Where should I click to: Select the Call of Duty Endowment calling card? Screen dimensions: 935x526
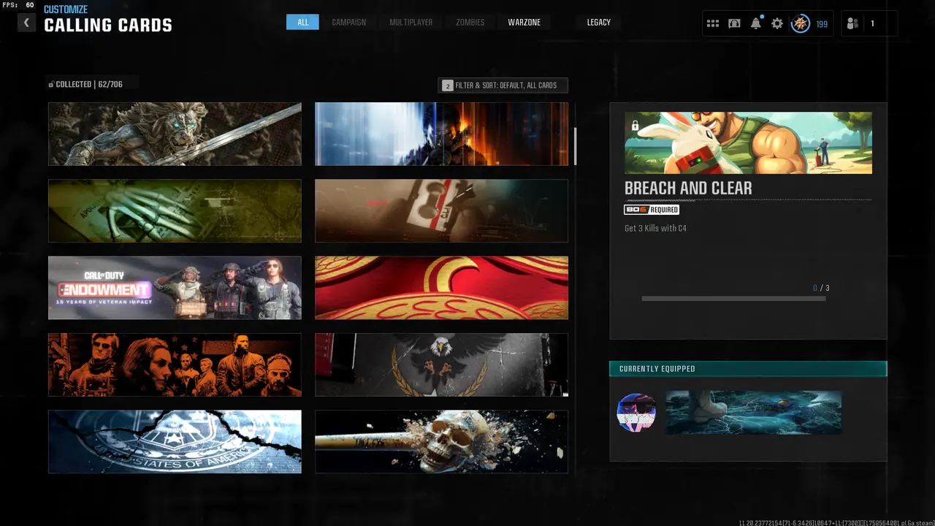[175, 288]
